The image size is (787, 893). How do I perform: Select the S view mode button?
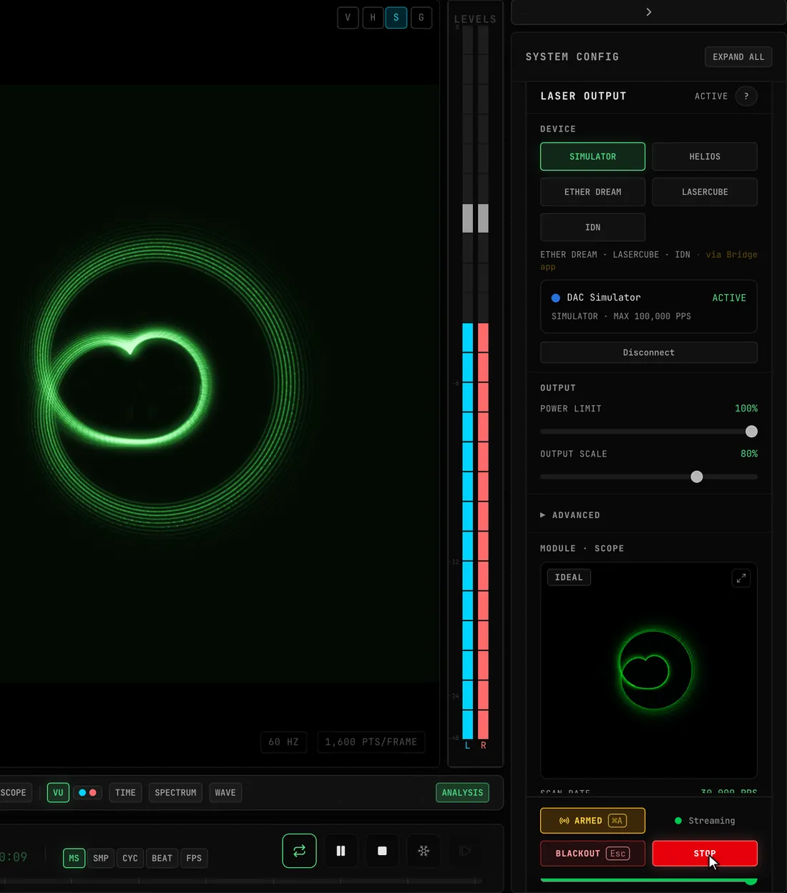tap(396, 18)
